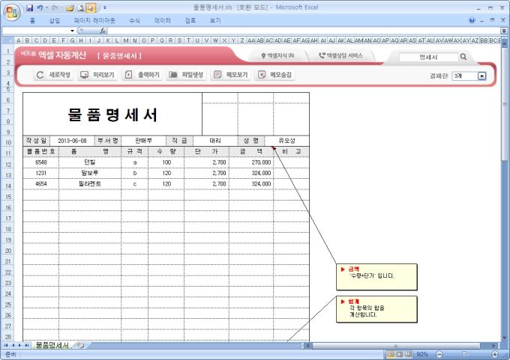Open file using folder icon in quick access

point(70,8)
